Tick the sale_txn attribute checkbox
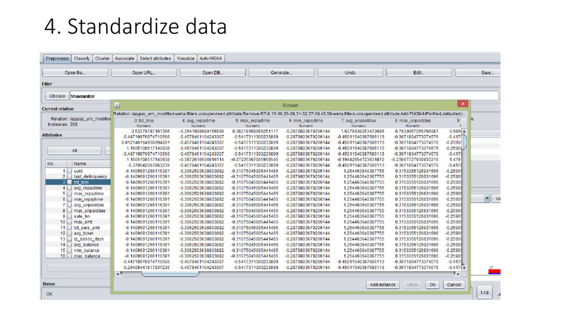Screen dimensions: 576x324 tap(69, 217)
